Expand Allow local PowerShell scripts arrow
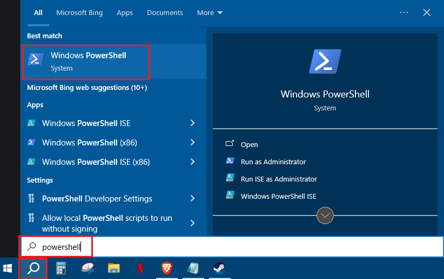 tap(192, 223)
